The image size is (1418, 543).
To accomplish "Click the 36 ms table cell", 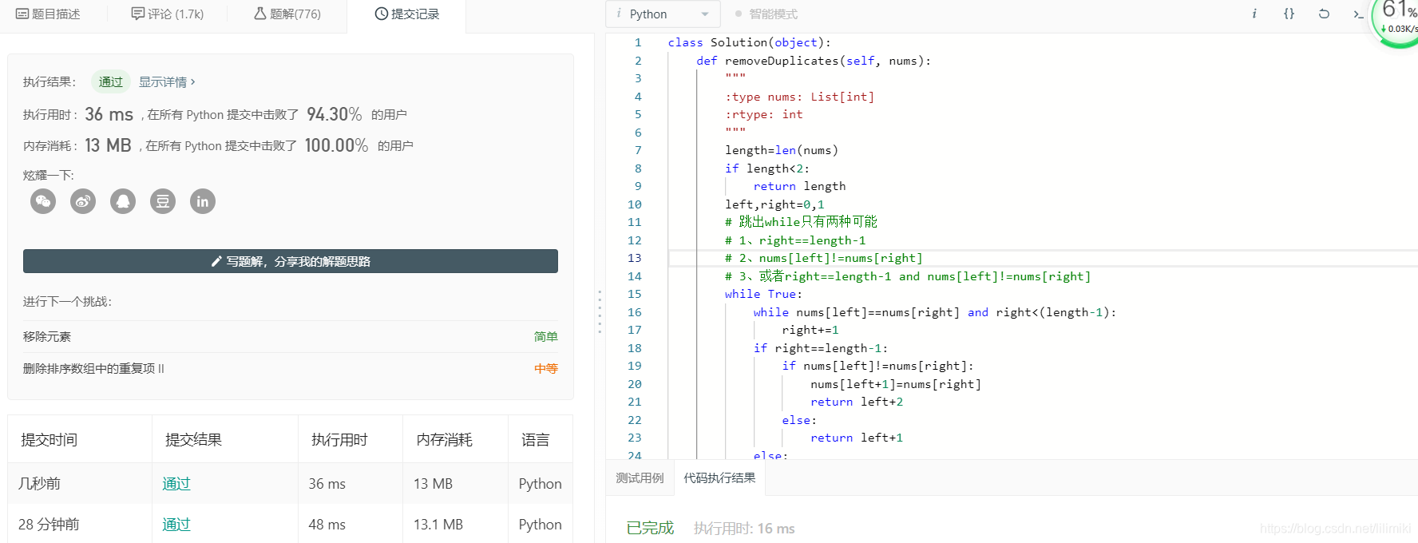I will coord(327,483).
